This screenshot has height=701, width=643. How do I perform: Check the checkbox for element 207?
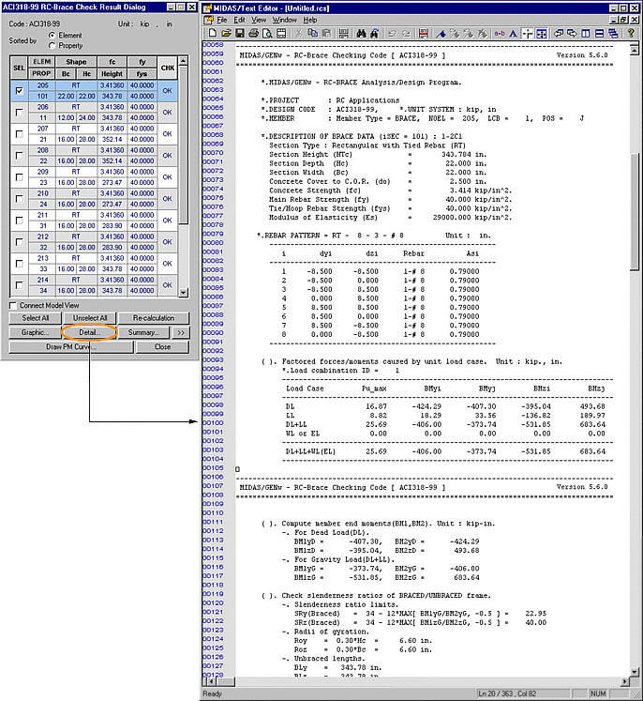pyautogui.click(x=19, y=133)
